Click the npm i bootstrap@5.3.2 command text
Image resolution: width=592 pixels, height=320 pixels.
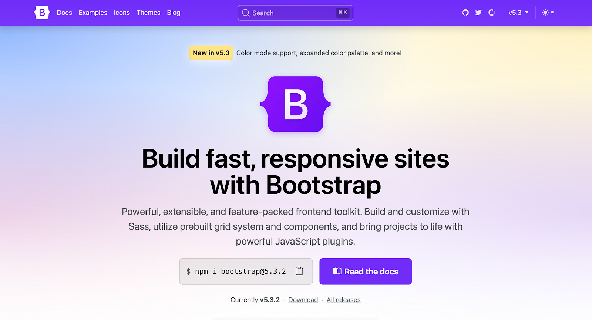[x=240, y=272]
